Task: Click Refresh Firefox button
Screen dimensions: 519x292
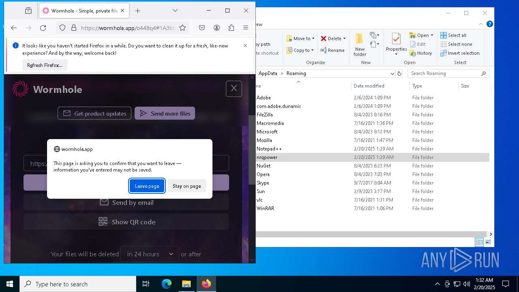Action: pyautogui.click(x=45, y=65)
